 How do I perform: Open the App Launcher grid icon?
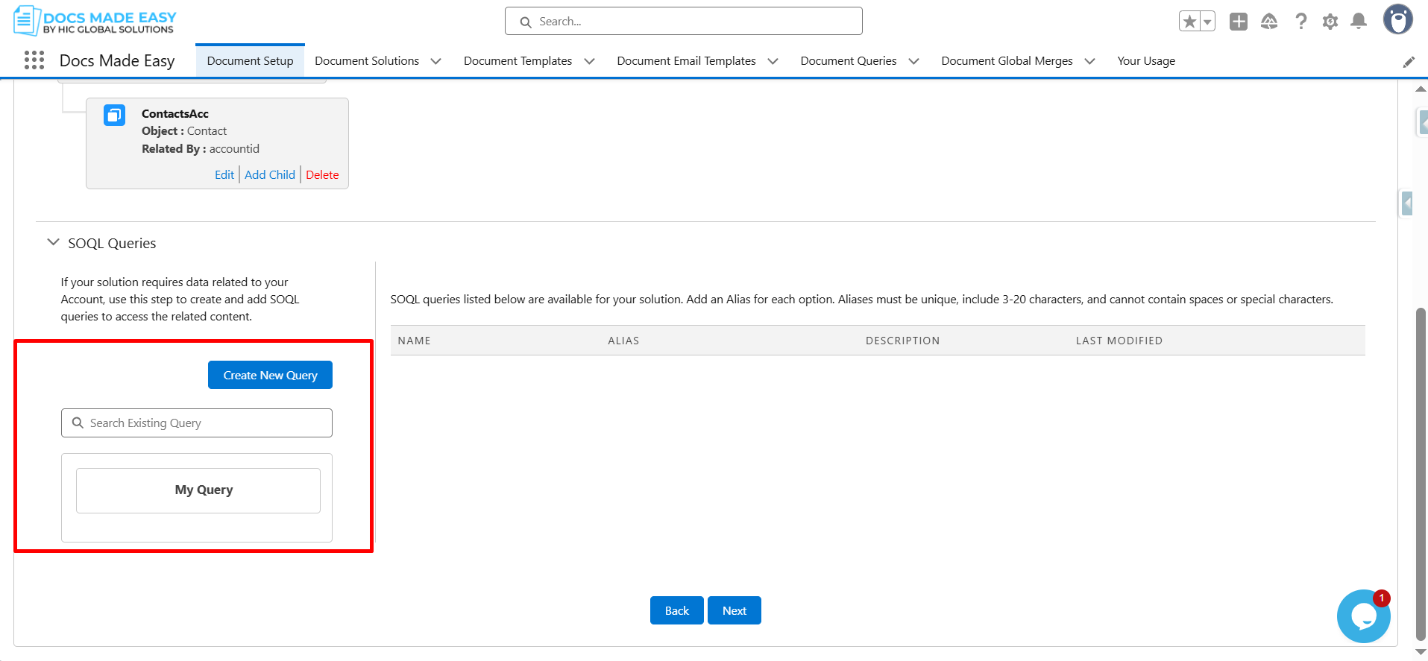point(34,60)
